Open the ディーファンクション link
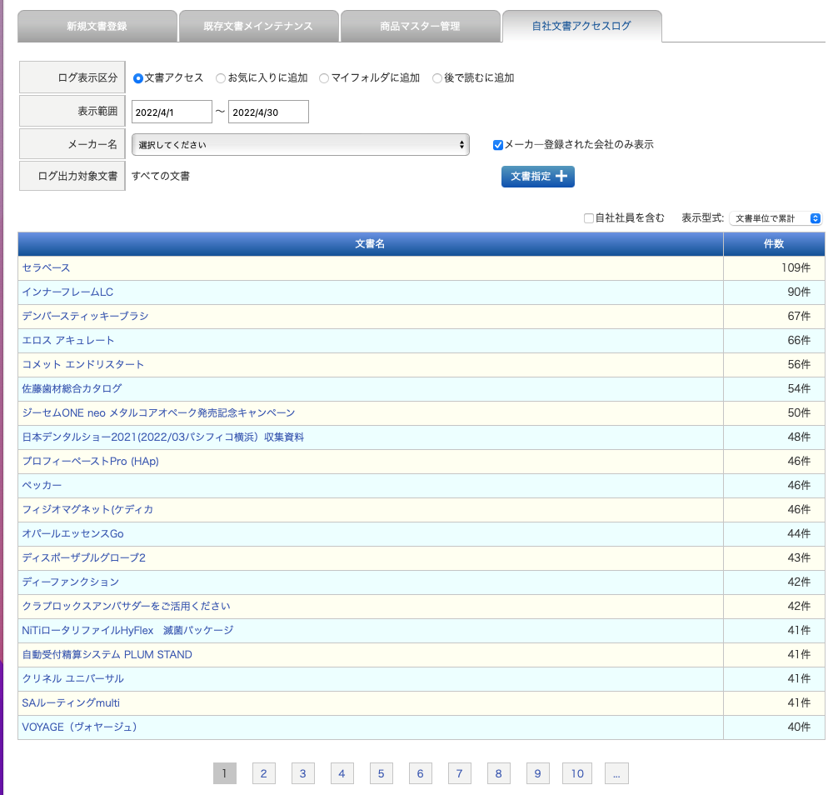The image size is (828, 795). click(70, 582)
